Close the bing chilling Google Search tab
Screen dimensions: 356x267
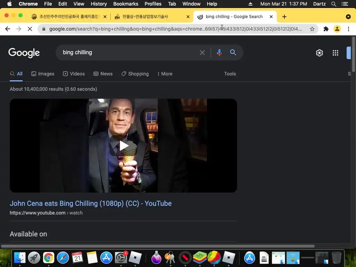coord(271,17)
